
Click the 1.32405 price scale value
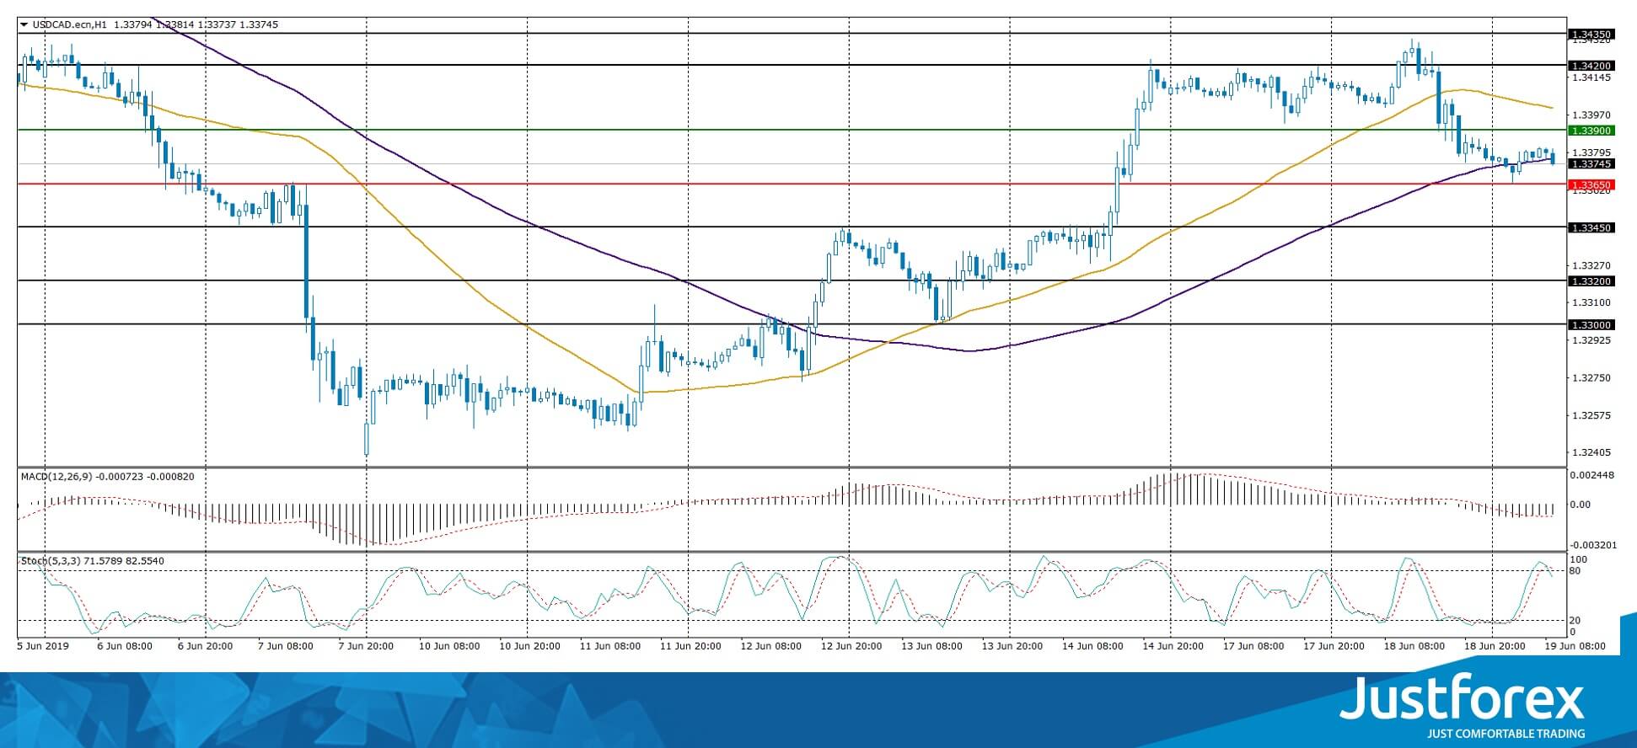(x=1591, y=452)
